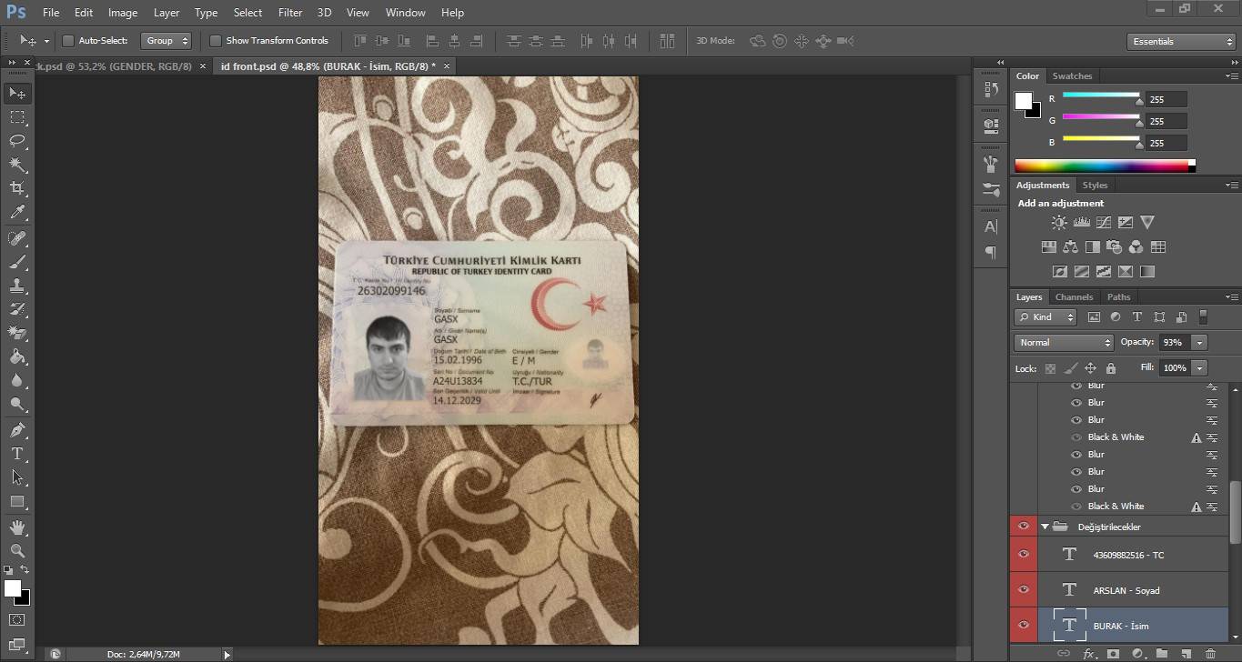Image resolution: width=1242 pixels, height=662 pixels.
Task: Collapse the Değiştirilecekler group triangle
Action: [x=1045, y=527]
